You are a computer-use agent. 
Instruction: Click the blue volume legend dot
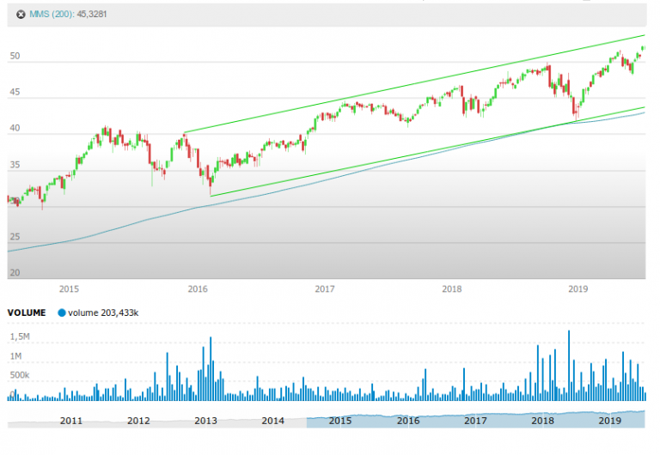pos(62,313)
